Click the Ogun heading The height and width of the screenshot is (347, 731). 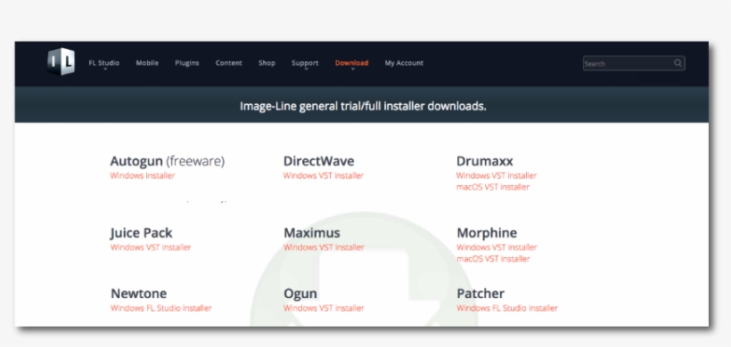(300, 294)
